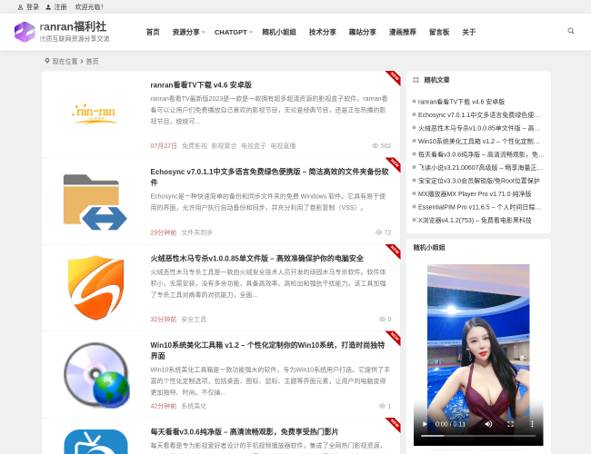591x454 pixels.
Task: Open sidebar link EssentialPIM Pro v11.6.5
Action: (479, 207)
